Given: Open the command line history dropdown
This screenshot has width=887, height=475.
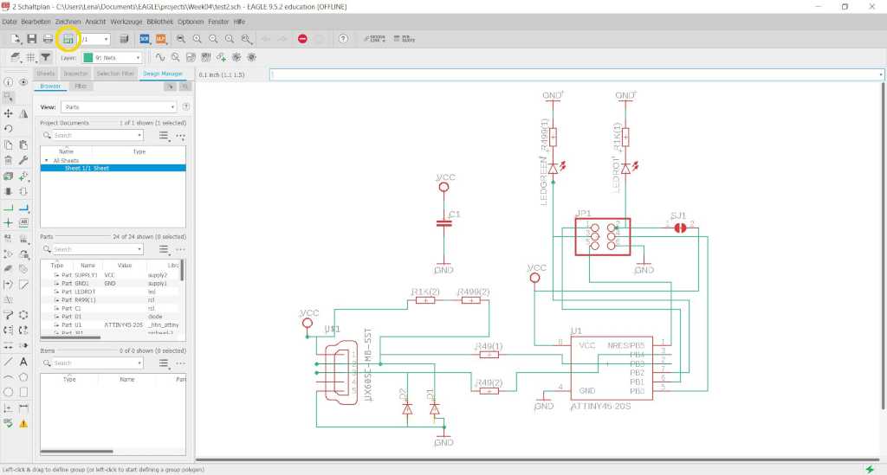Looking at the screenshot, I should click(x=880, y=74).
